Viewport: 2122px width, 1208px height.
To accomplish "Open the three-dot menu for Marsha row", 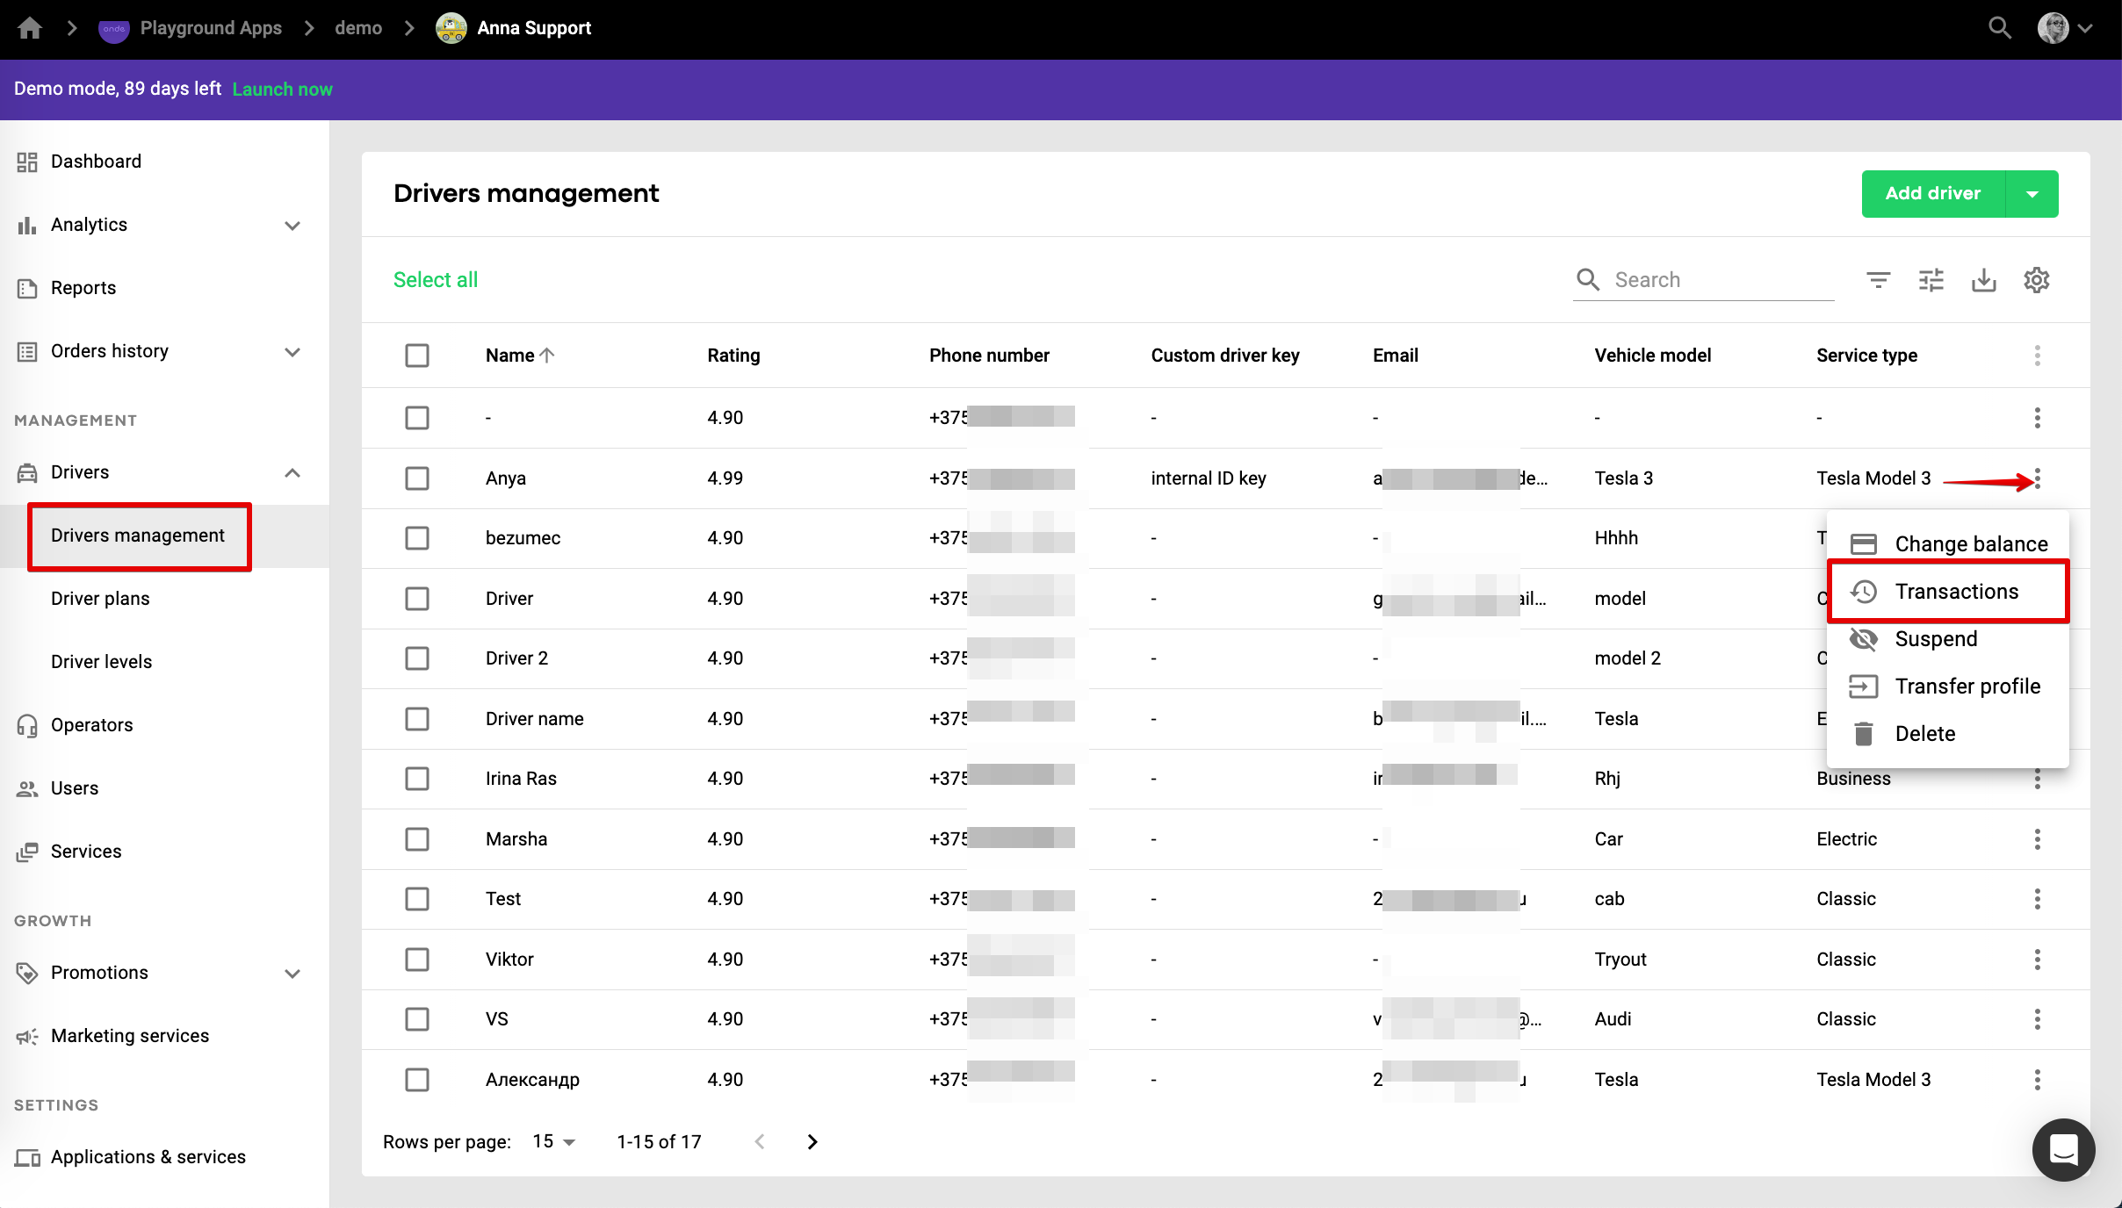I will tap(2037, 839).
